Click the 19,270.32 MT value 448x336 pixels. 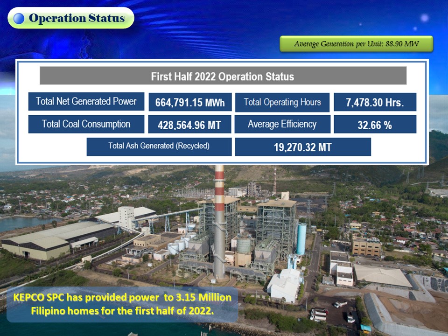(x=303, y=147)
